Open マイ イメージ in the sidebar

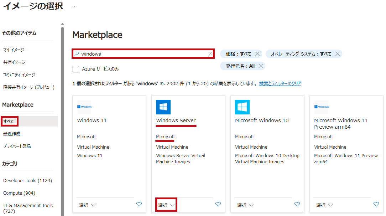click(14, 50)
